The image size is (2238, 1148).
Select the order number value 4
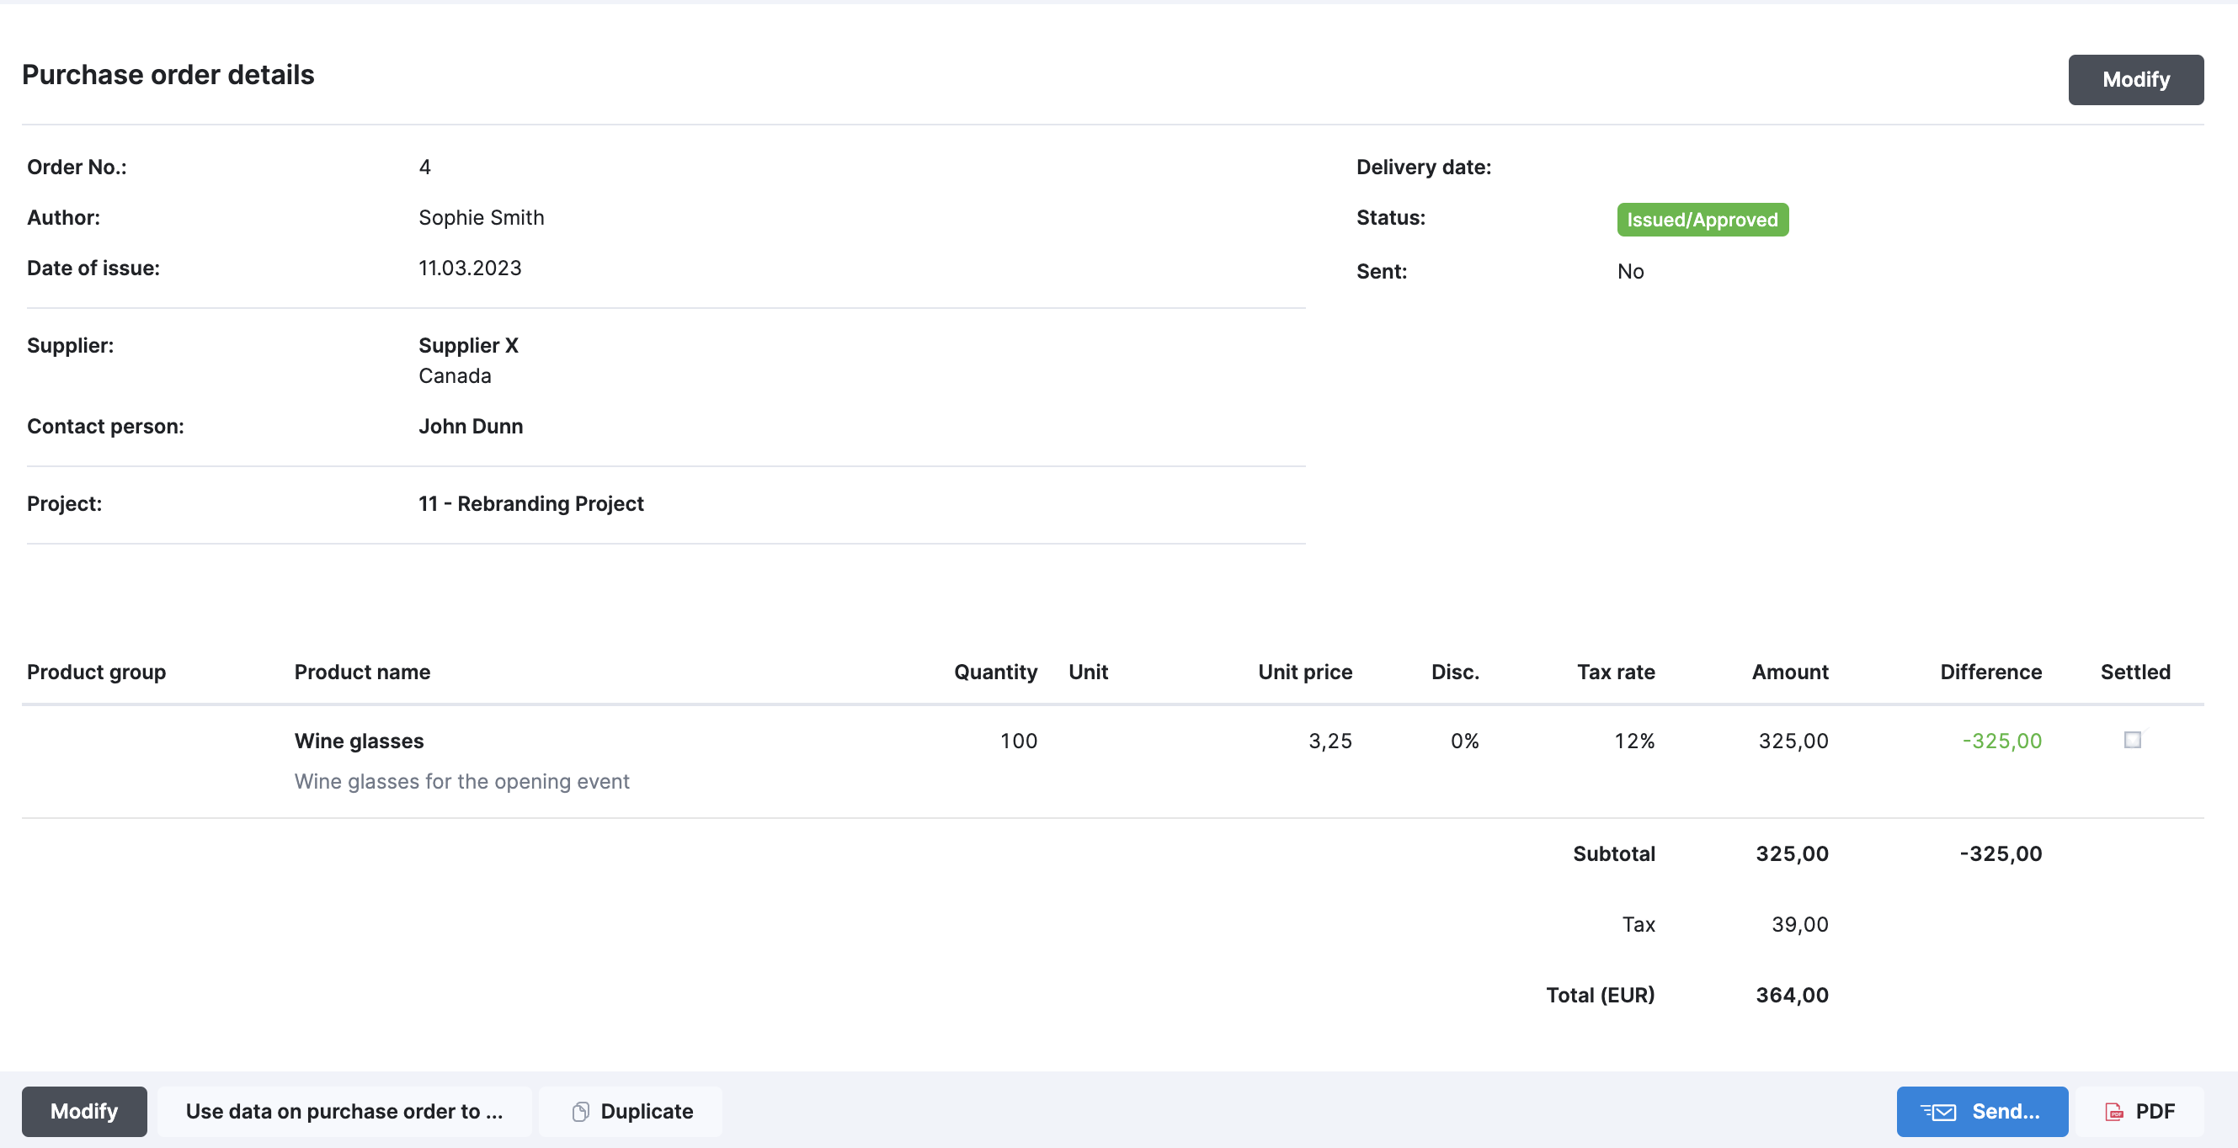(425, 167)
